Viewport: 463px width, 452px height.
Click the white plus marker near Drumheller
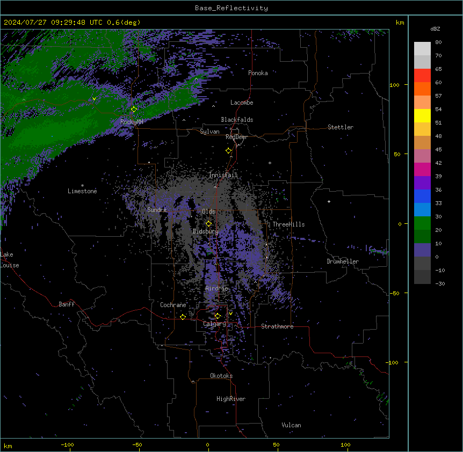pos(329,201)
